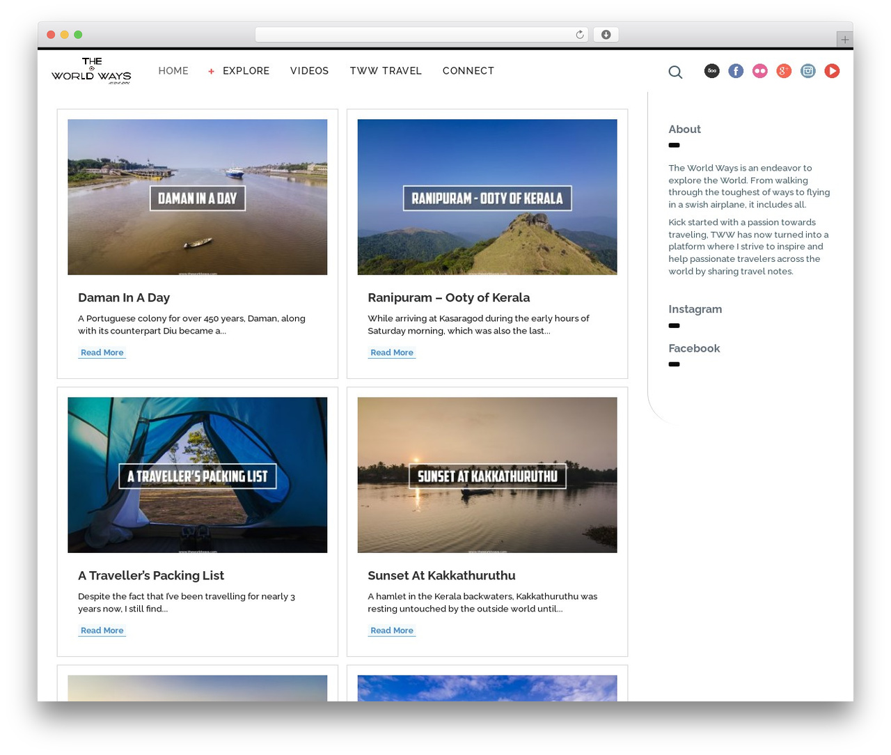Reload the page with browser refresh icon

579,35
